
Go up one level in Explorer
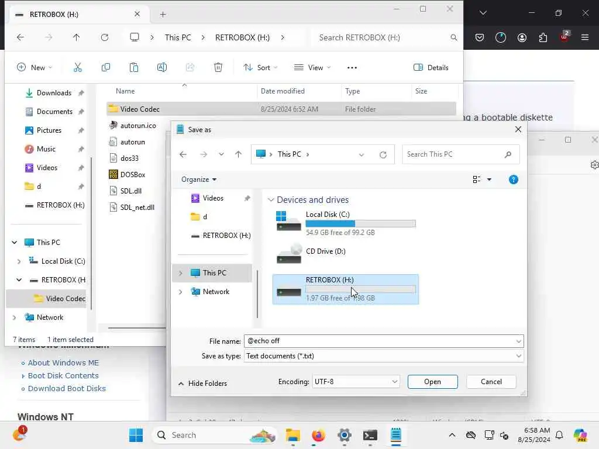click(77, 37)
